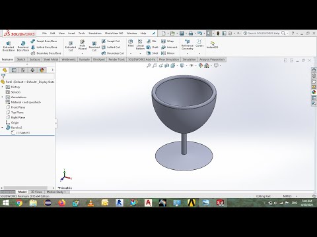Choose the Swept Boss/Base tool
The height and width of the screenshot is (237, 317).
pyautogui.click(x=44, y=41)
